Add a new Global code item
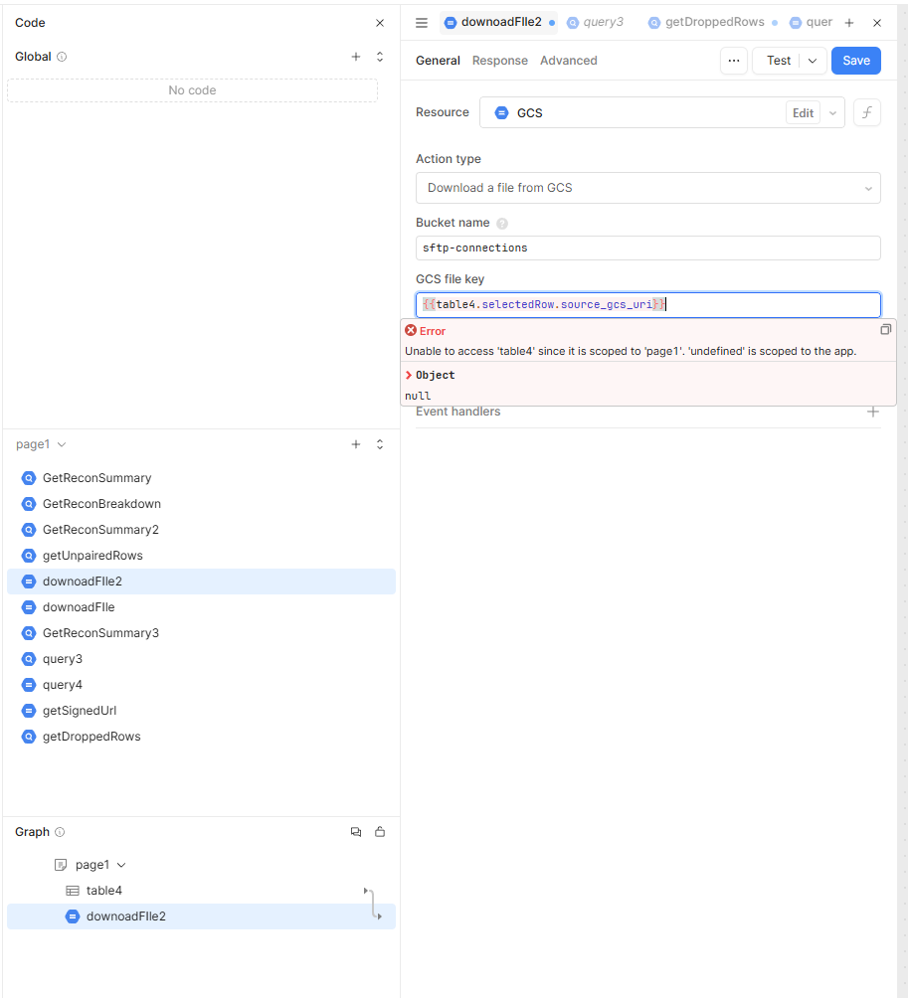This screenshot has width=908, height=998. point(356,57)
